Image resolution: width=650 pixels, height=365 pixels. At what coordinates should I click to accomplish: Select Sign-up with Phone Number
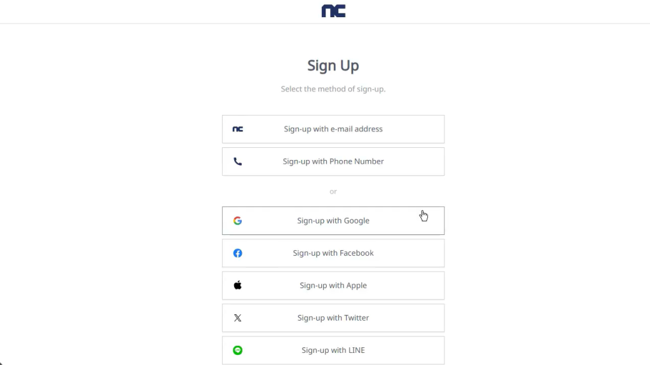click(333, 161)
